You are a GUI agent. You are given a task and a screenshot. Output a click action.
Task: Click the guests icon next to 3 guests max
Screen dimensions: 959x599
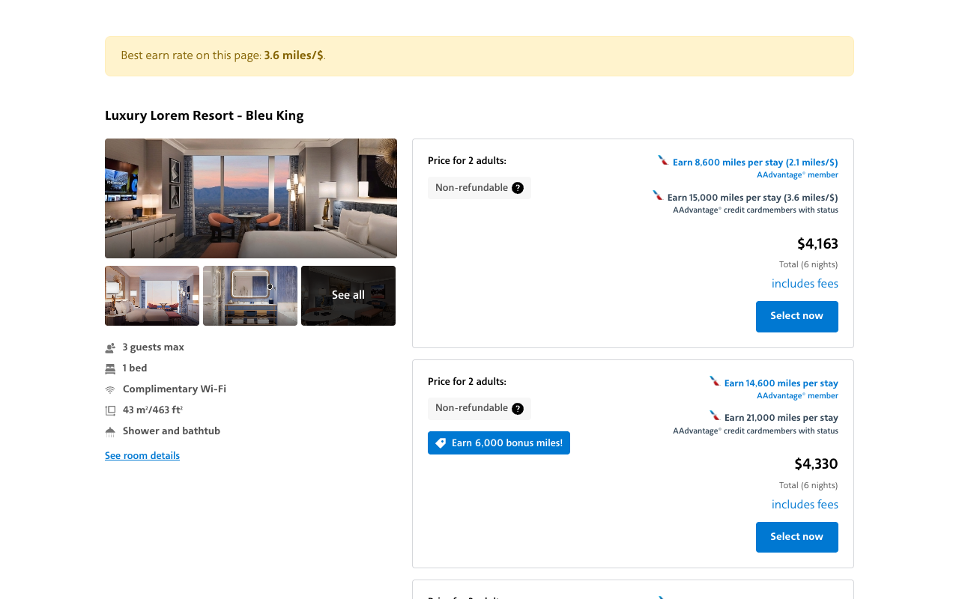(110, 347)
